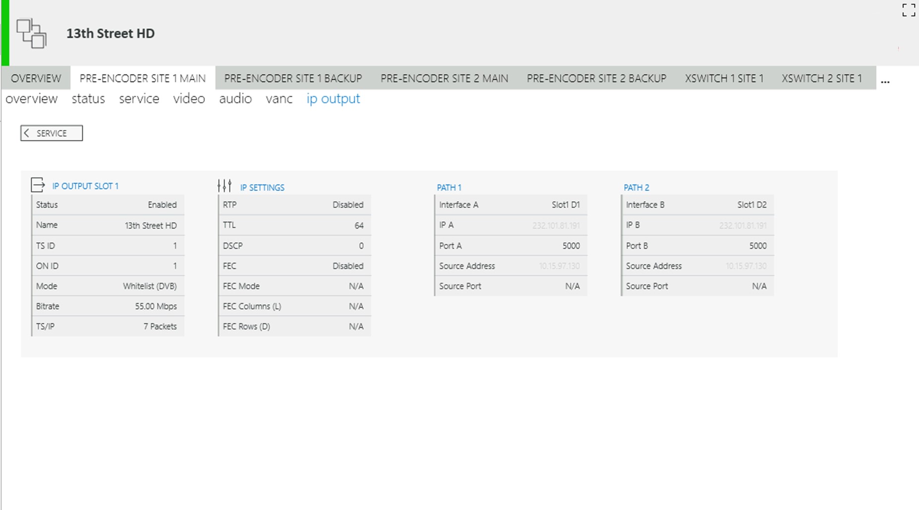919x510 pixels.
Task: Open the PRE-ENCODER SITE 1 BACKUP tab
Action: 293,78
